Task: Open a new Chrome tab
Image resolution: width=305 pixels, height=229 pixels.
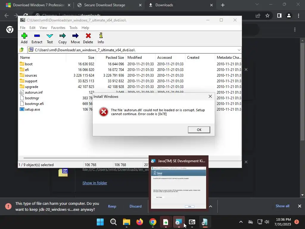Action: (223, 5)
